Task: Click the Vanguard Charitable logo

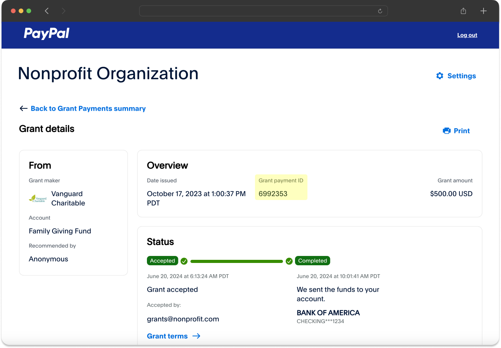Action: (x=37, y=198)
